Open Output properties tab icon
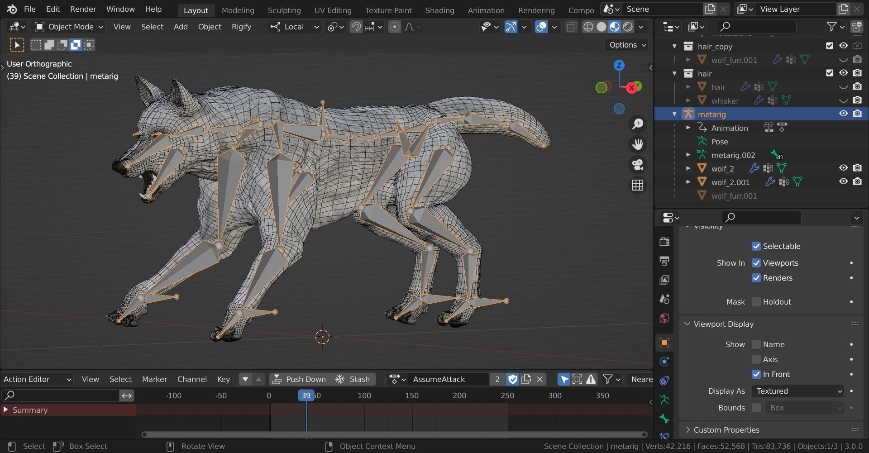Screen dimensions: 869x453 pos(664,261)
